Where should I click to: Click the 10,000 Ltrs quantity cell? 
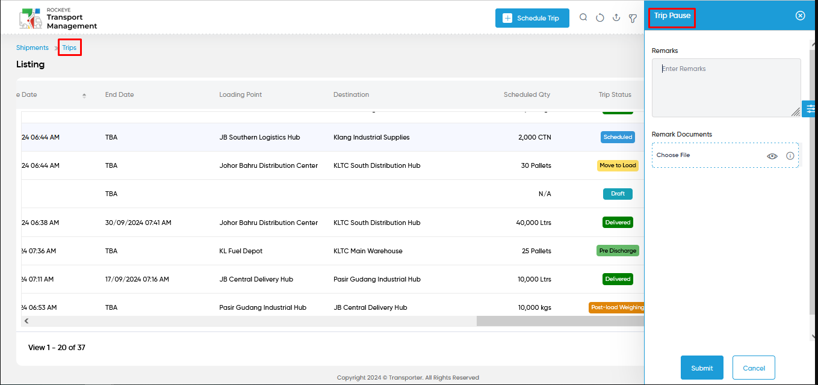click(534, 279)
